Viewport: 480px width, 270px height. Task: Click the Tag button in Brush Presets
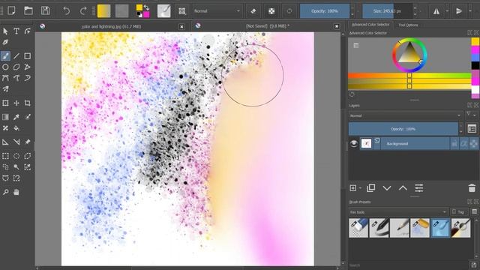pos(459,211)
